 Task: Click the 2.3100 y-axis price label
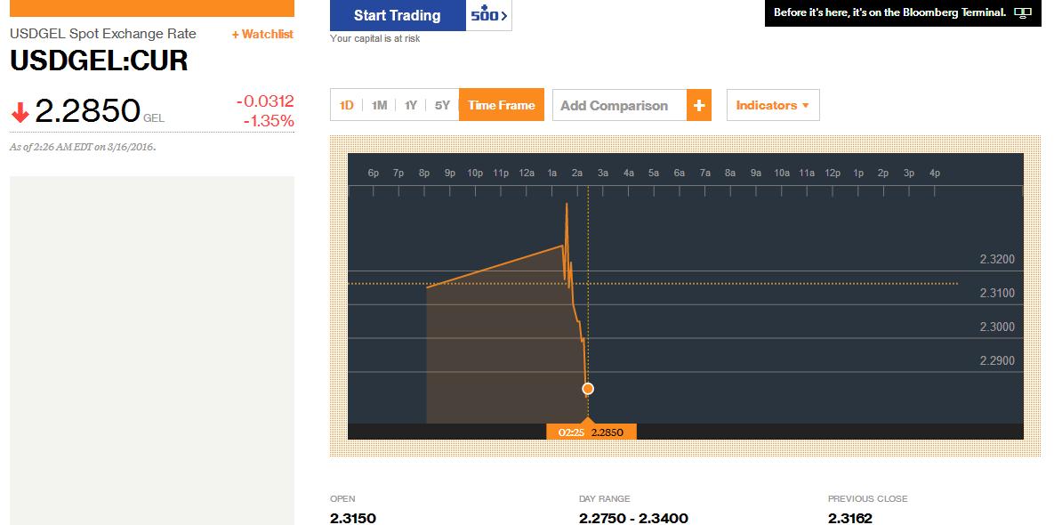tap(997, 293)
